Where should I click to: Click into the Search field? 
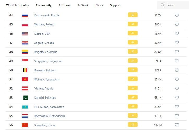[175, 5]
